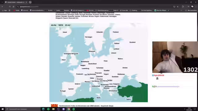Select the Vereinigtes Königreich label
Screen dimensions: 198x111
(x=71, y=54)
